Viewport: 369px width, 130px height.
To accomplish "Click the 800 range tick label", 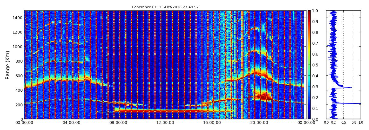I will [19, 61].
